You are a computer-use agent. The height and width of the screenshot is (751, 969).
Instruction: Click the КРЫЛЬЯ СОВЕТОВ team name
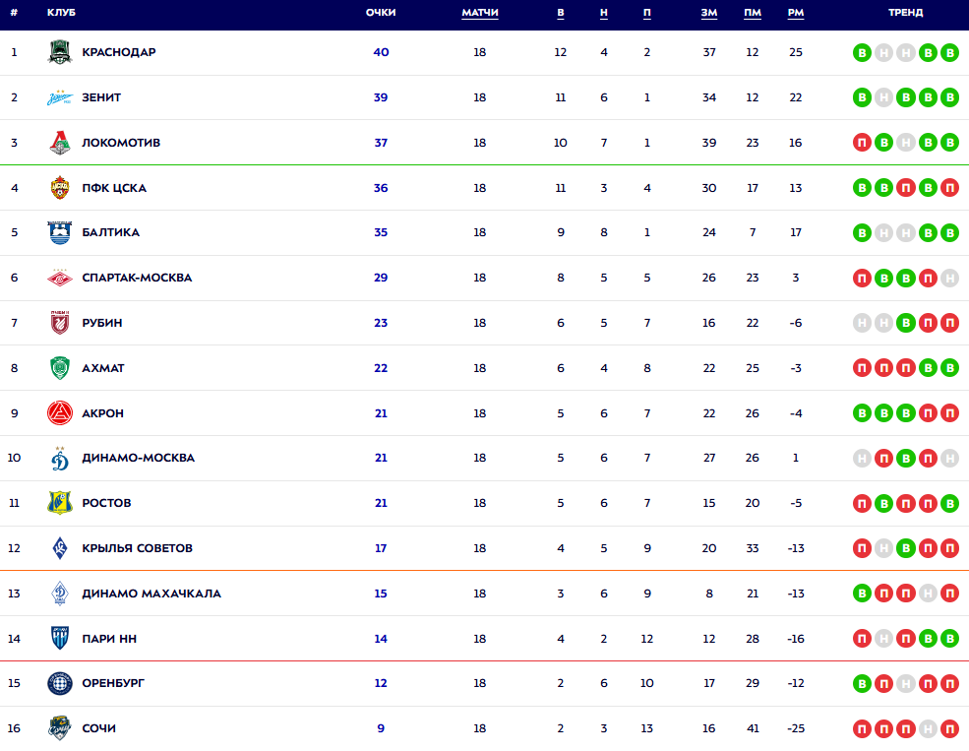coord(137,548)
